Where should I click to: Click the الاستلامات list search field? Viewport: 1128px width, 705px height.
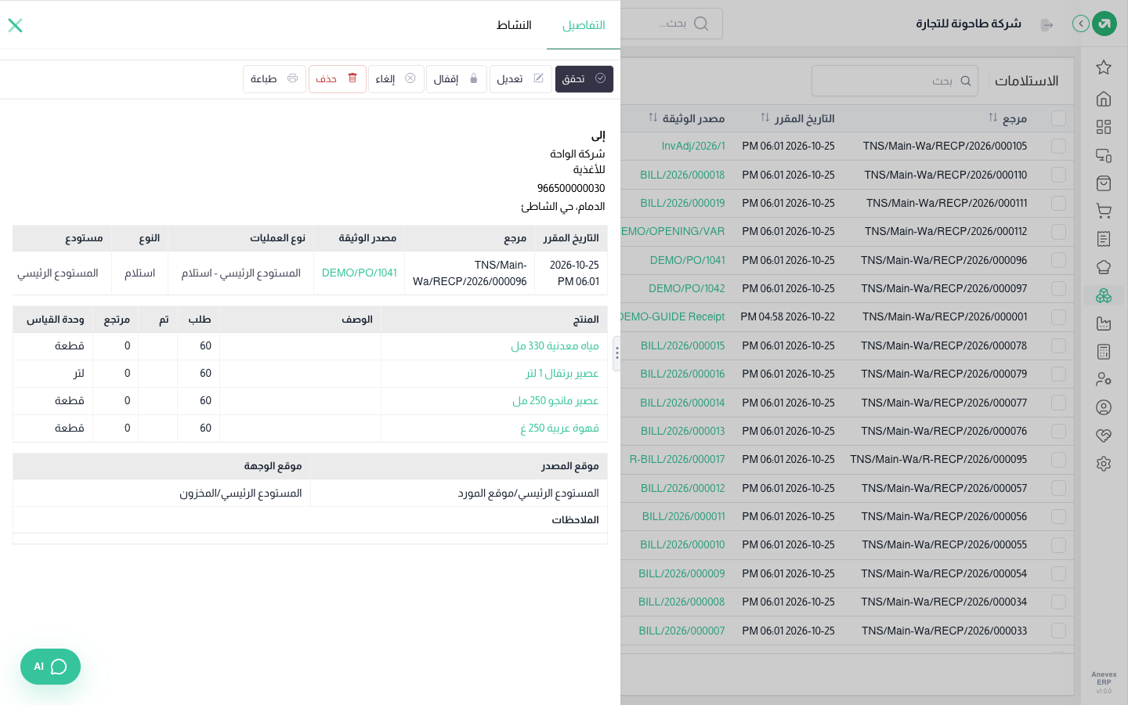(895, 81)
